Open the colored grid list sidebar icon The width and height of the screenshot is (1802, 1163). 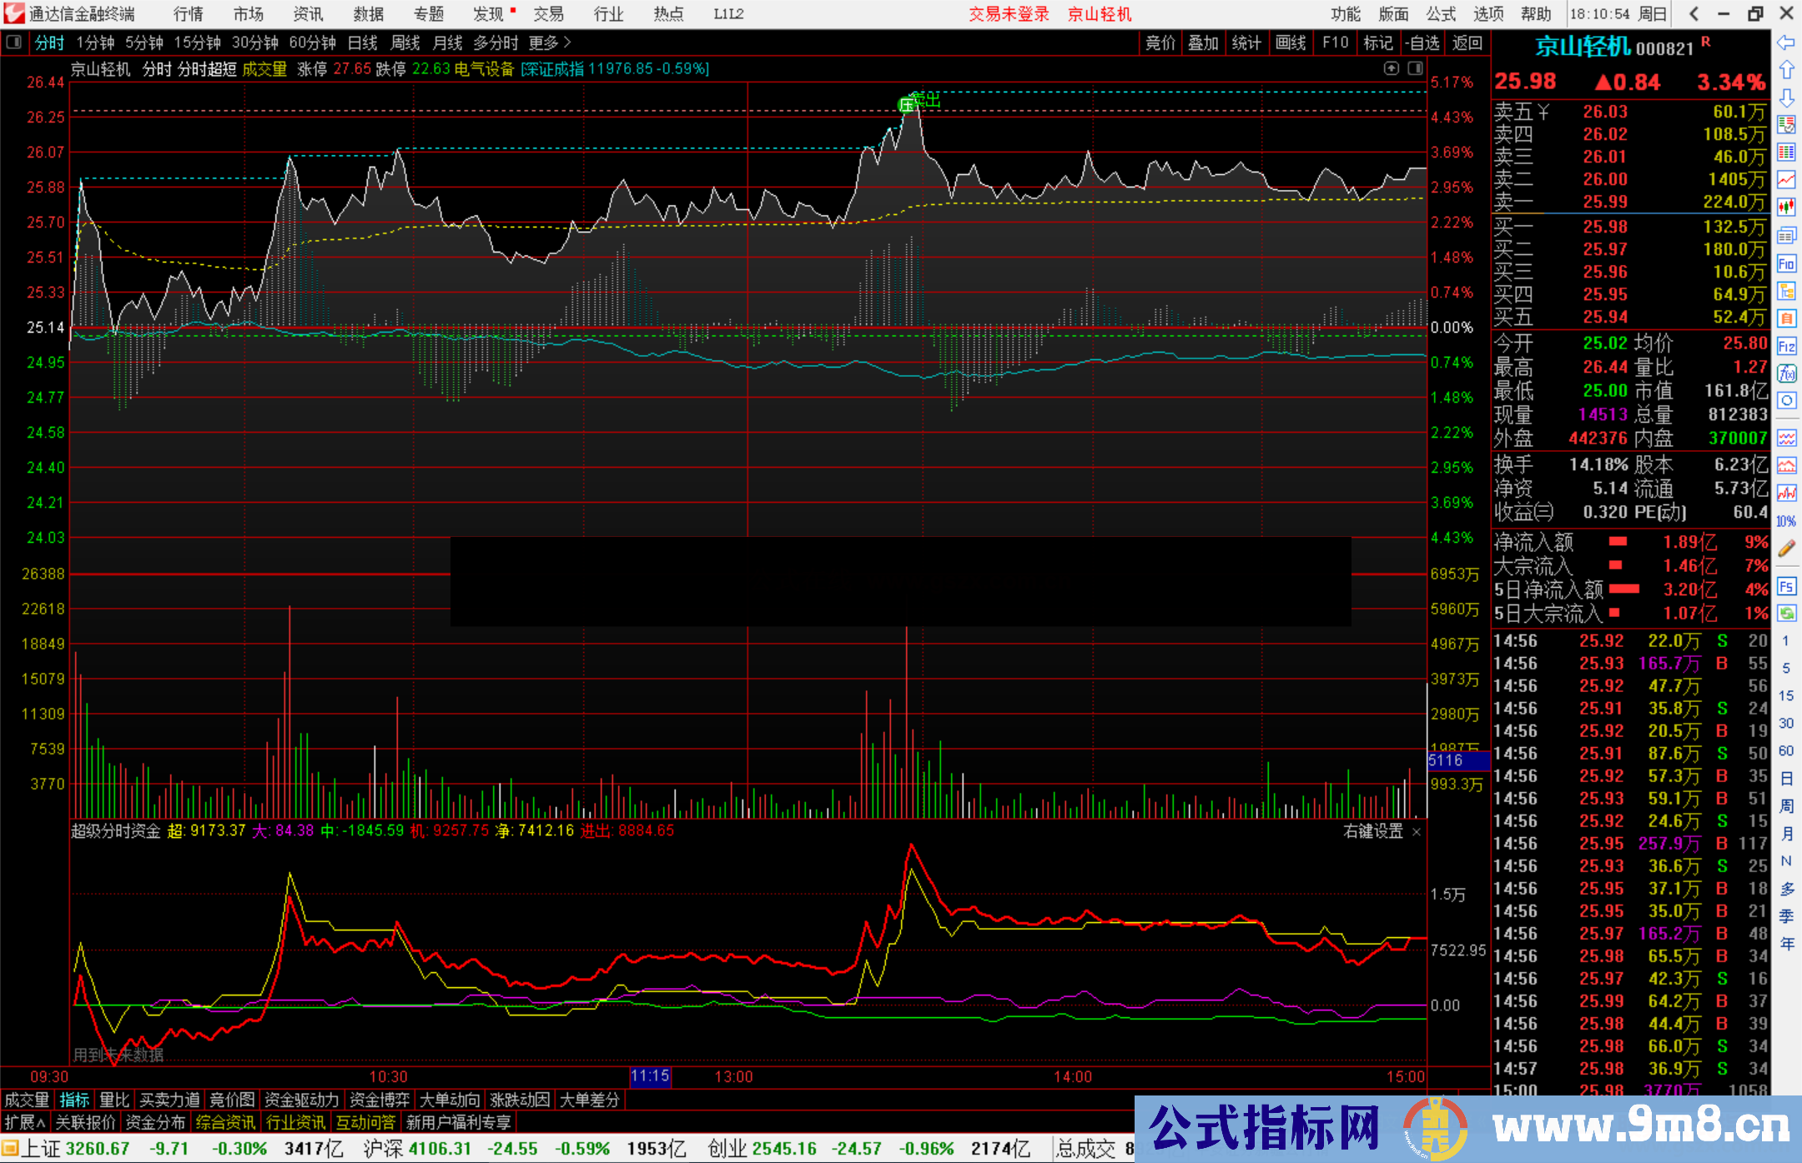tap(1786, 152)
